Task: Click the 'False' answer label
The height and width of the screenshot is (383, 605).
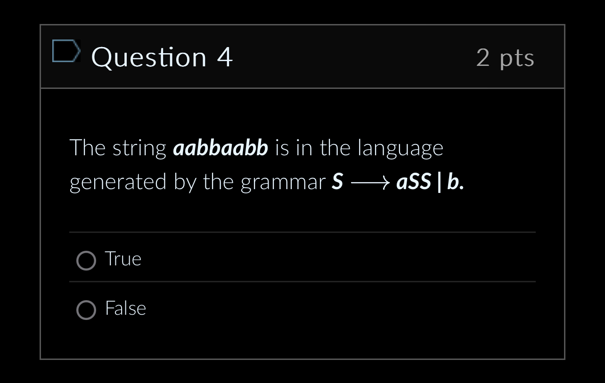Action: [125, 309]
